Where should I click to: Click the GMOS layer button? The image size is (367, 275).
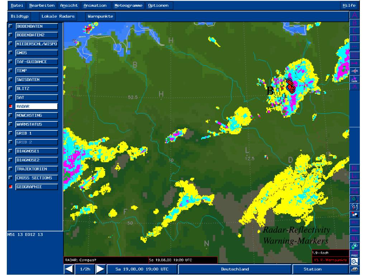pos(37,53)
